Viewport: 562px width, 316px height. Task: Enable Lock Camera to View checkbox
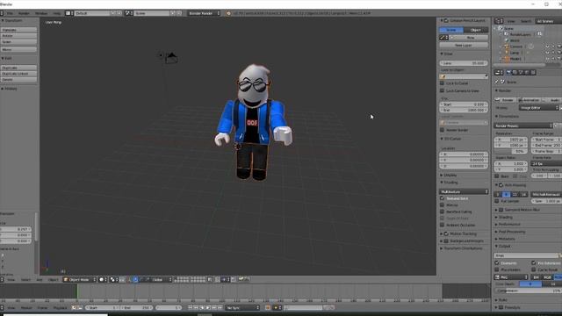coord(443,90)
